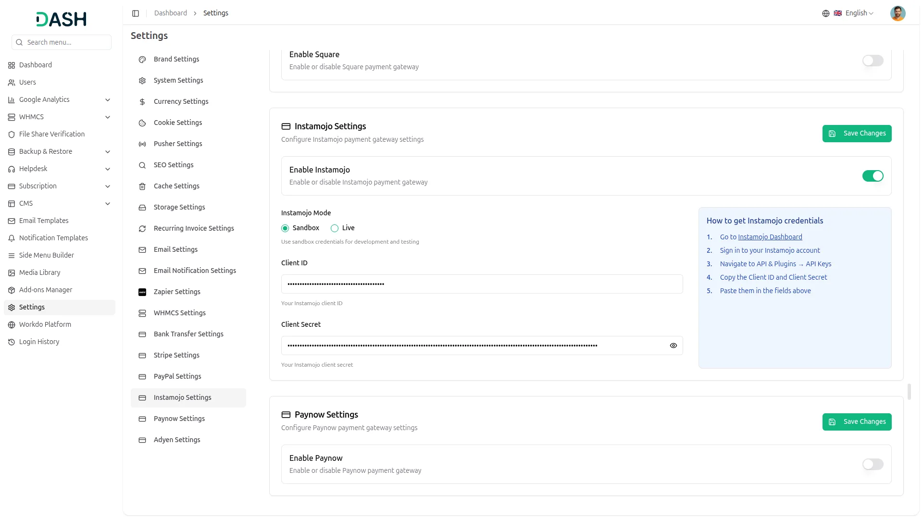Image resolution: width=923 pixels, height=519 pixels.
Task: Click the System Settings gear icon
Action: tap(142, 81)
